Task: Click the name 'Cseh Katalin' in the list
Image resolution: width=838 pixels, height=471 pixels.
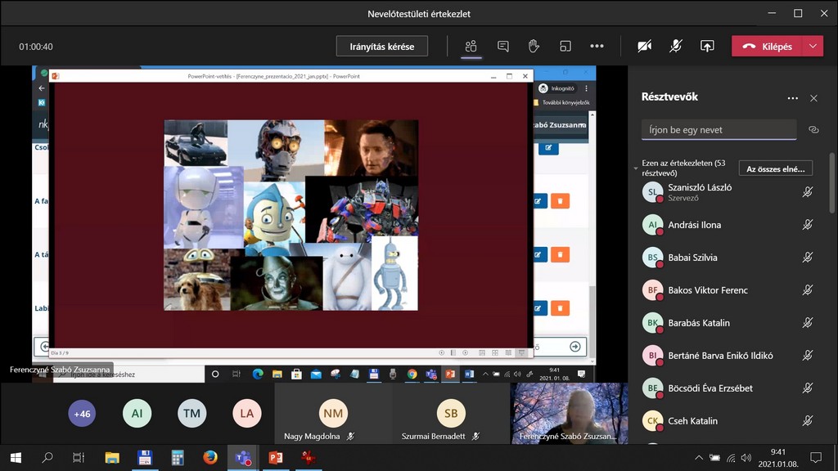Action: click(x=692, y=421)
